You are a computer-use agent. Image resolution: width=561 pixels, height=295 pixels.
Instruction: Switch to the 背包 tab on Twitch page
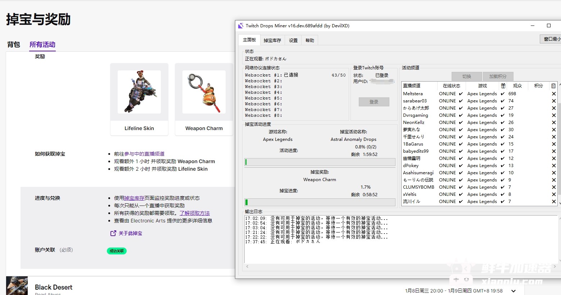(14, 45)
